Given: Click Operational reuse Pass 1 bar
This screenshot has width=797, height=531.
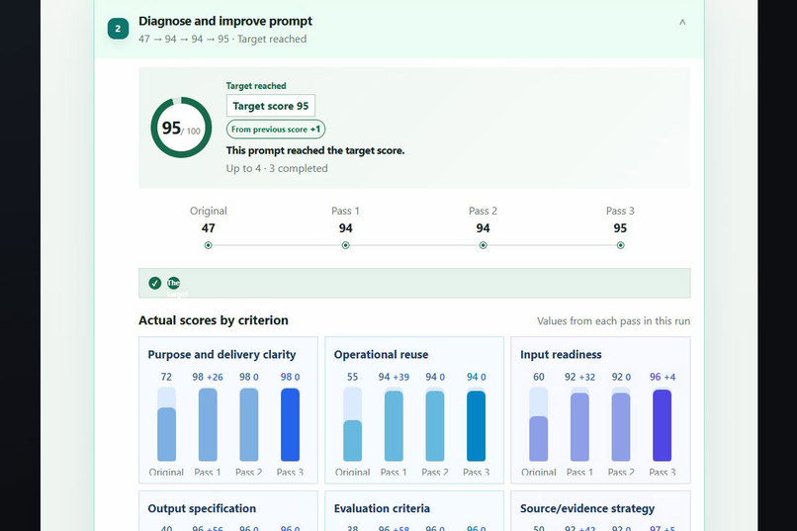Looking at the screenshot, I should click(394, 424).
